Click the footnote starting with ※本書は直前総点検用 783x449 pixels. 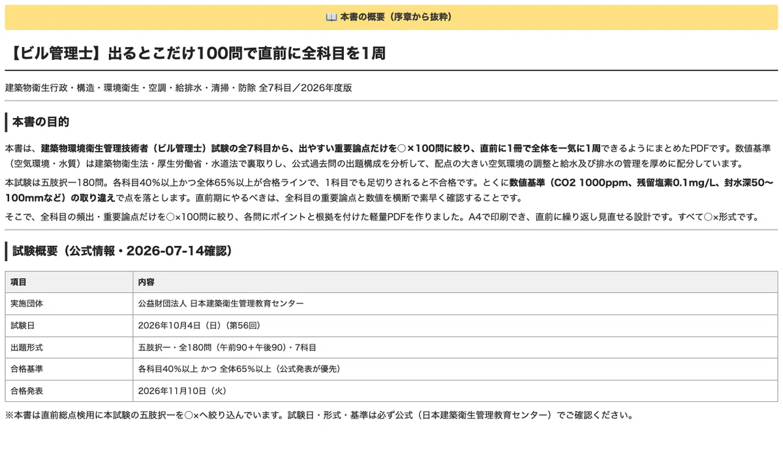[319, 414]
